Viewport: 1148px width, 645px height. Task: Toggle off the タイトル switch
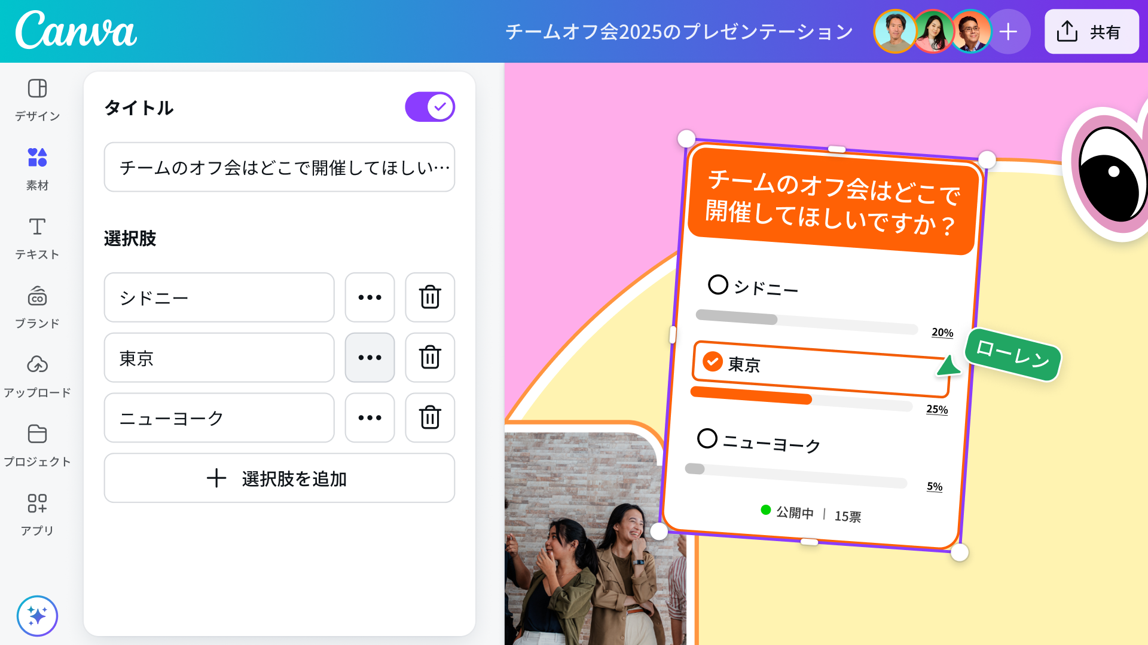point(430,107)
